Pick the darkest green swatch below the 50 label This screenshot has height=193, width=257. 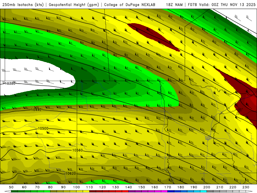(14, 191)
